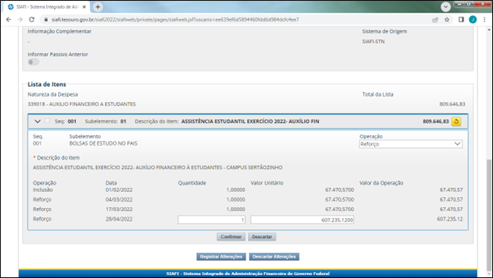This screenshot has height=278, width=493.
Task: Click the Confirmar button
Action: 231,237
